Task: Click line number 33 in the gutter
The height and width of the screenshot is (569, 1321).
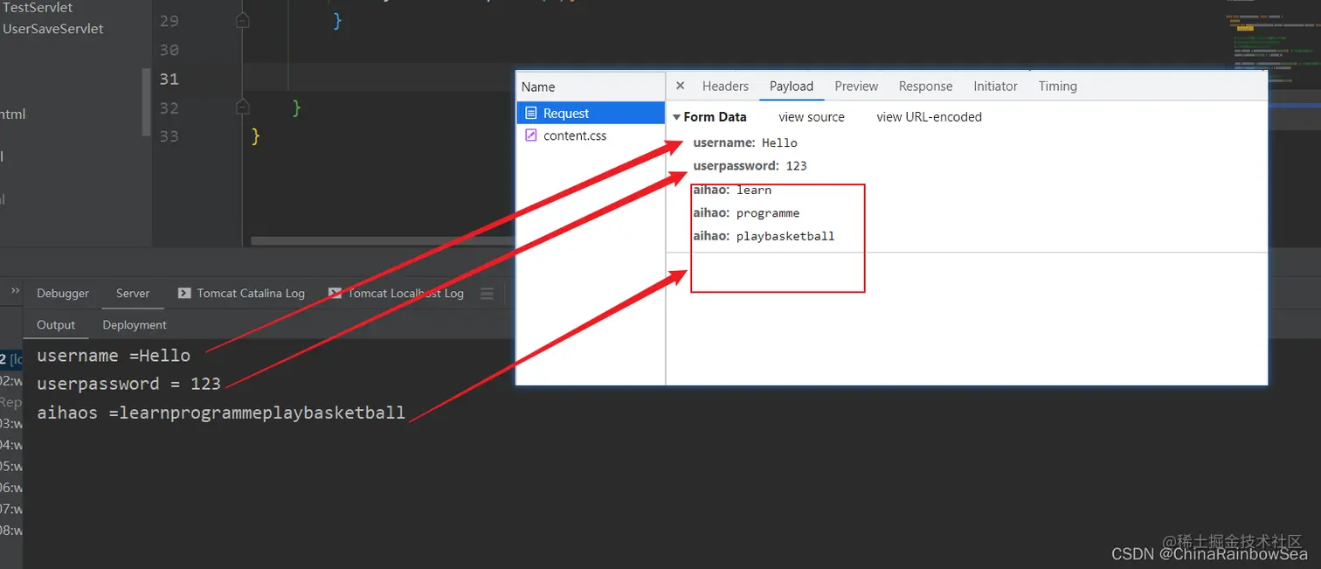Action: [169, 136]
